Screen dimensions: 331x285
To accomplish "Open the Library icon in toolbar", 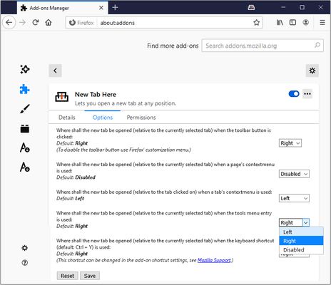I will coord(280,23).
